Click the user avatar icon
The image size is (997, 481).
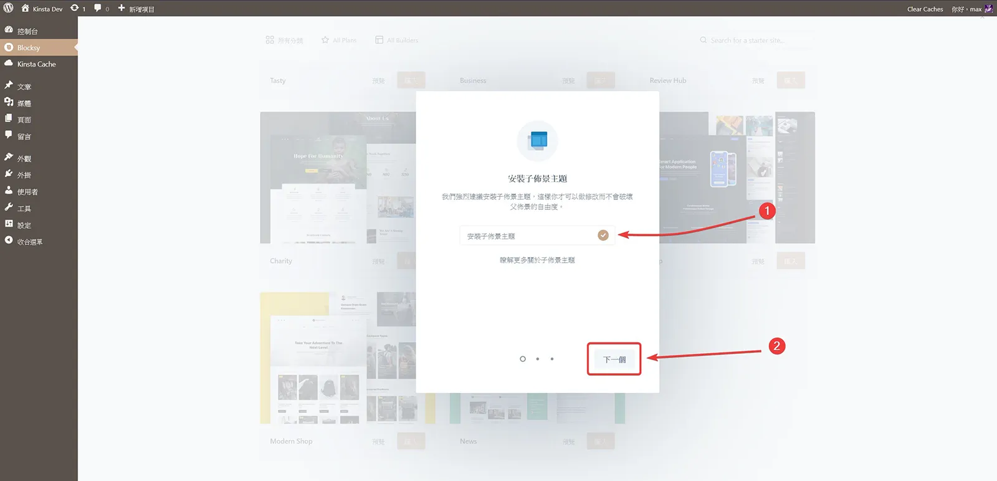click(989, 9)
